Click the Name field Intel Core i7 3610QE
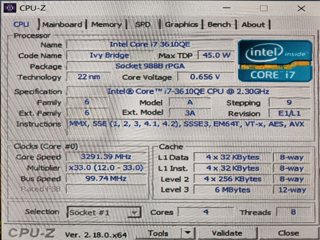Image resolution: width=320 pixels, height=240 pixels. point(150,44)
